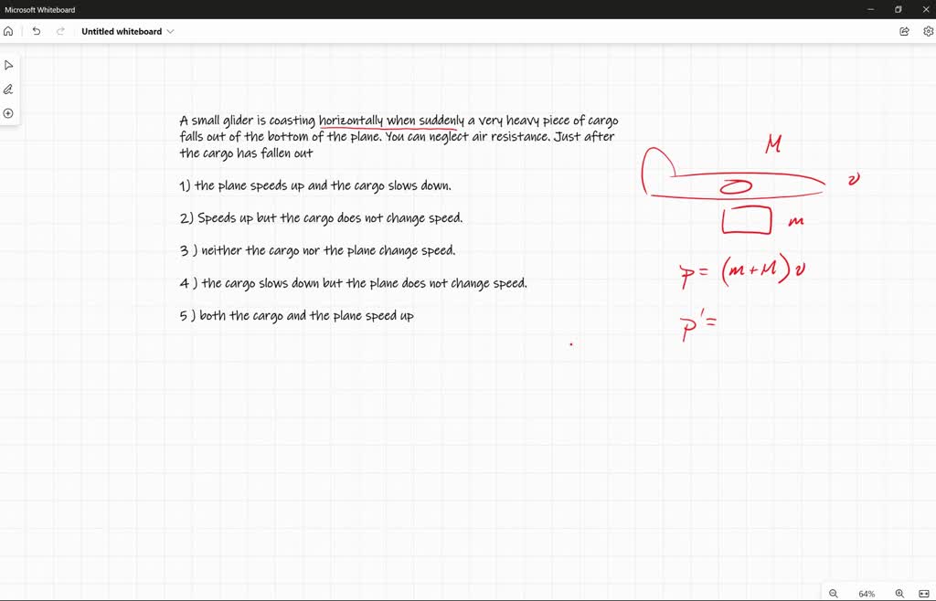Viewport: 936px width, 601px height.
Task: Click the Home icon
Action: click(x=8, y=30)
